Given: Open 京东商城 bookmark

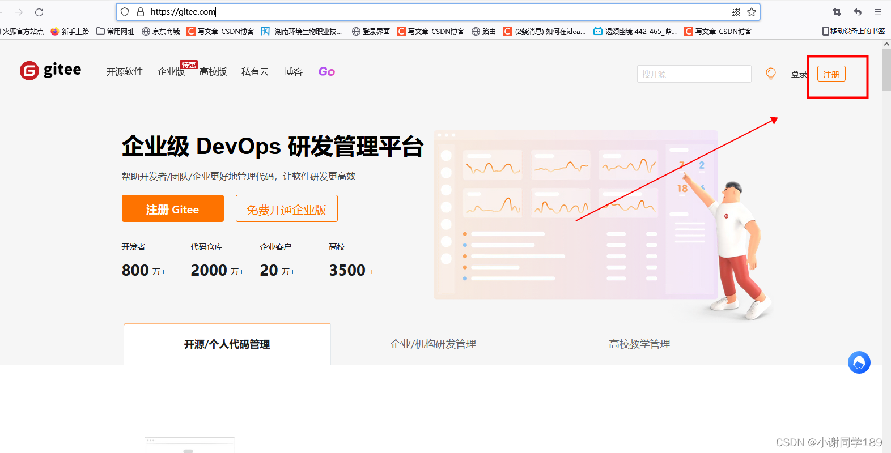Looking at the screenshot, I should [x=161, y=31].
